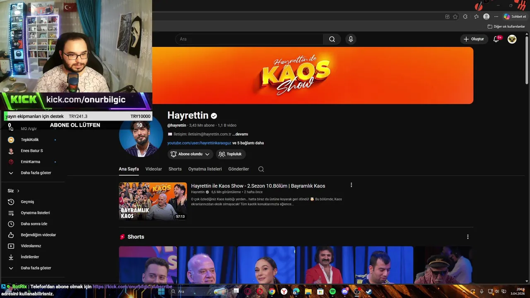Click the Edge favorites star icon
The height and width of the screenshot is (298, 530).
455,17
